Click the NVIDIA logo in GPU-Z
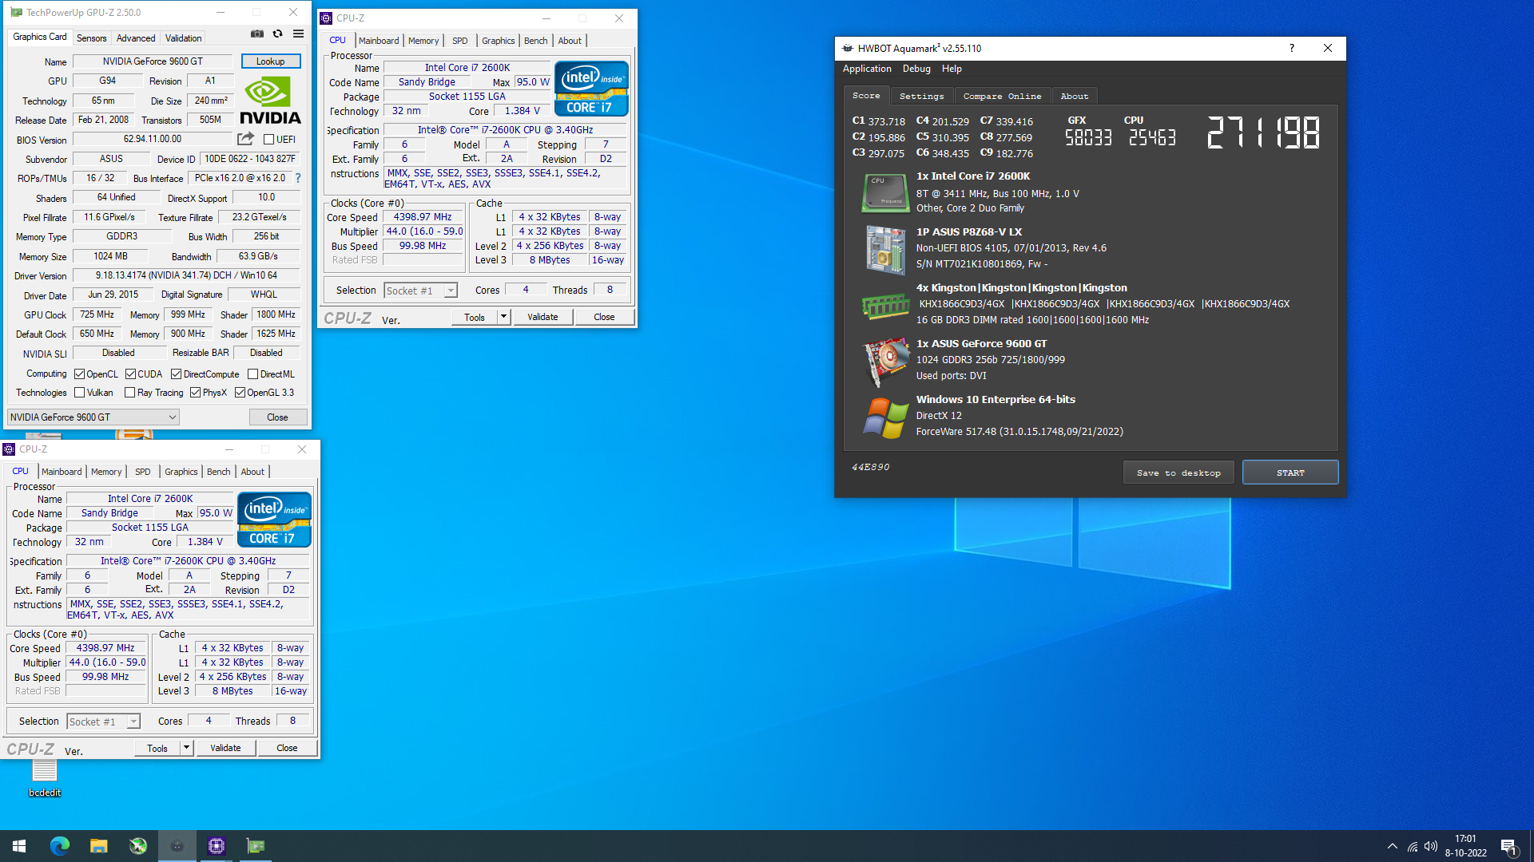Image resolution: width=1534 pixels, height=862 pixels. pyautogui.click(x=270, y=101)
